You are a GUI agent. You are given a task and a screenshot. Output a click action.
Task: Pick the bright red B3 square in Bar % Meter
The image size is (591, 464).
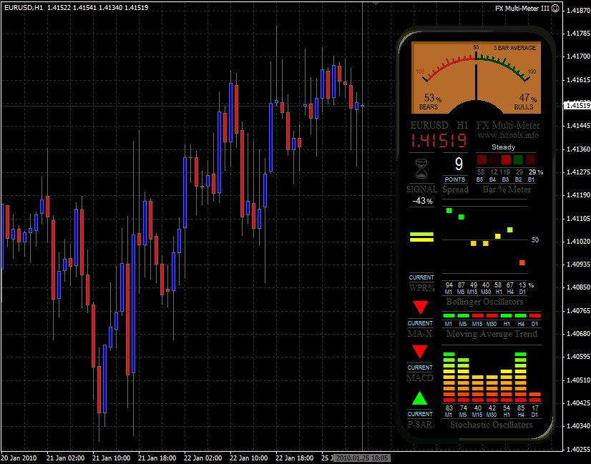click(x=506, y=159)
